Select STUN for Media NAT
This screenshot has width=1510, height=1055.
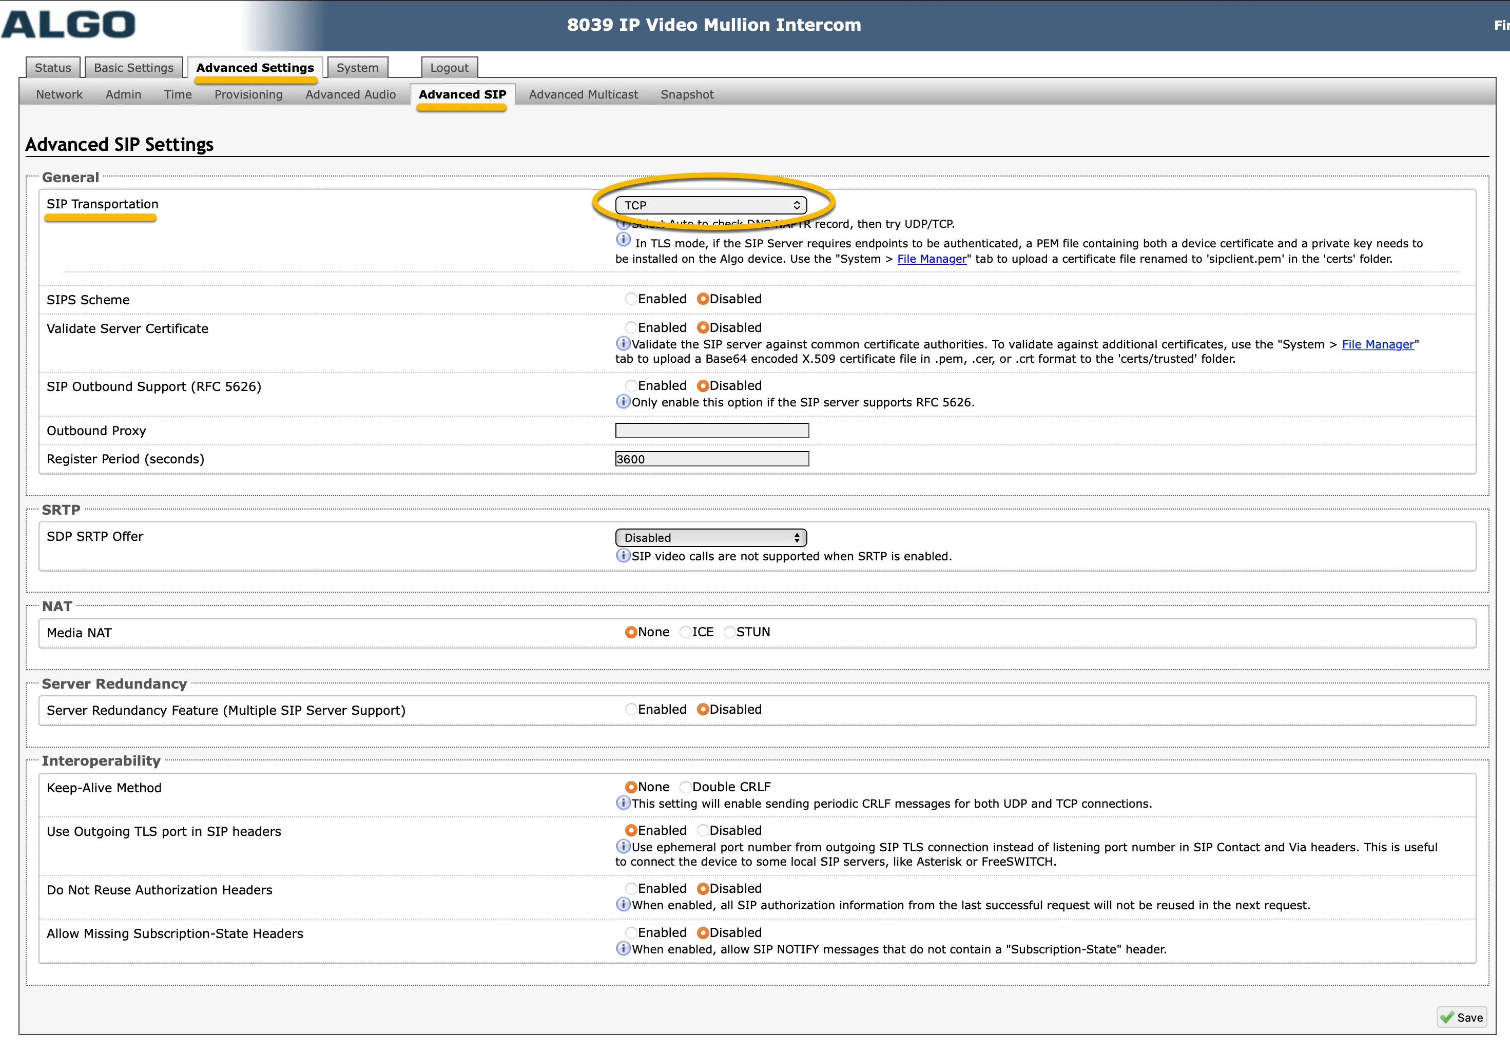(x=729, y=632)
